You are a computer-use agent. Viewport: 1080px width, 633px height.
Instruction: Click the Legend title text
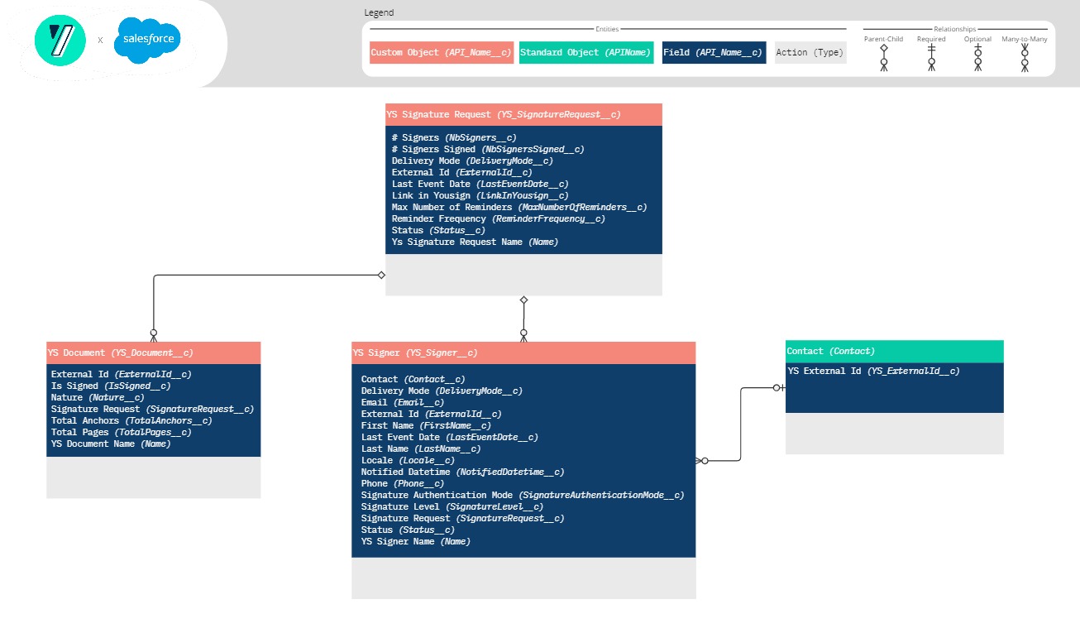(x=379, y=12)
